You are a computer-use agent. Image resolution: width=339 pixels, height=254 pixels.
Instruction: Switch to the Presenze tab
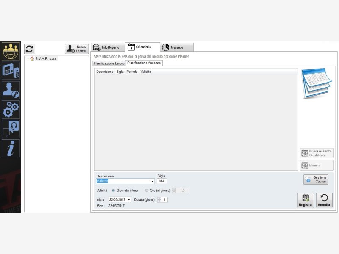(x=177, y=47)
